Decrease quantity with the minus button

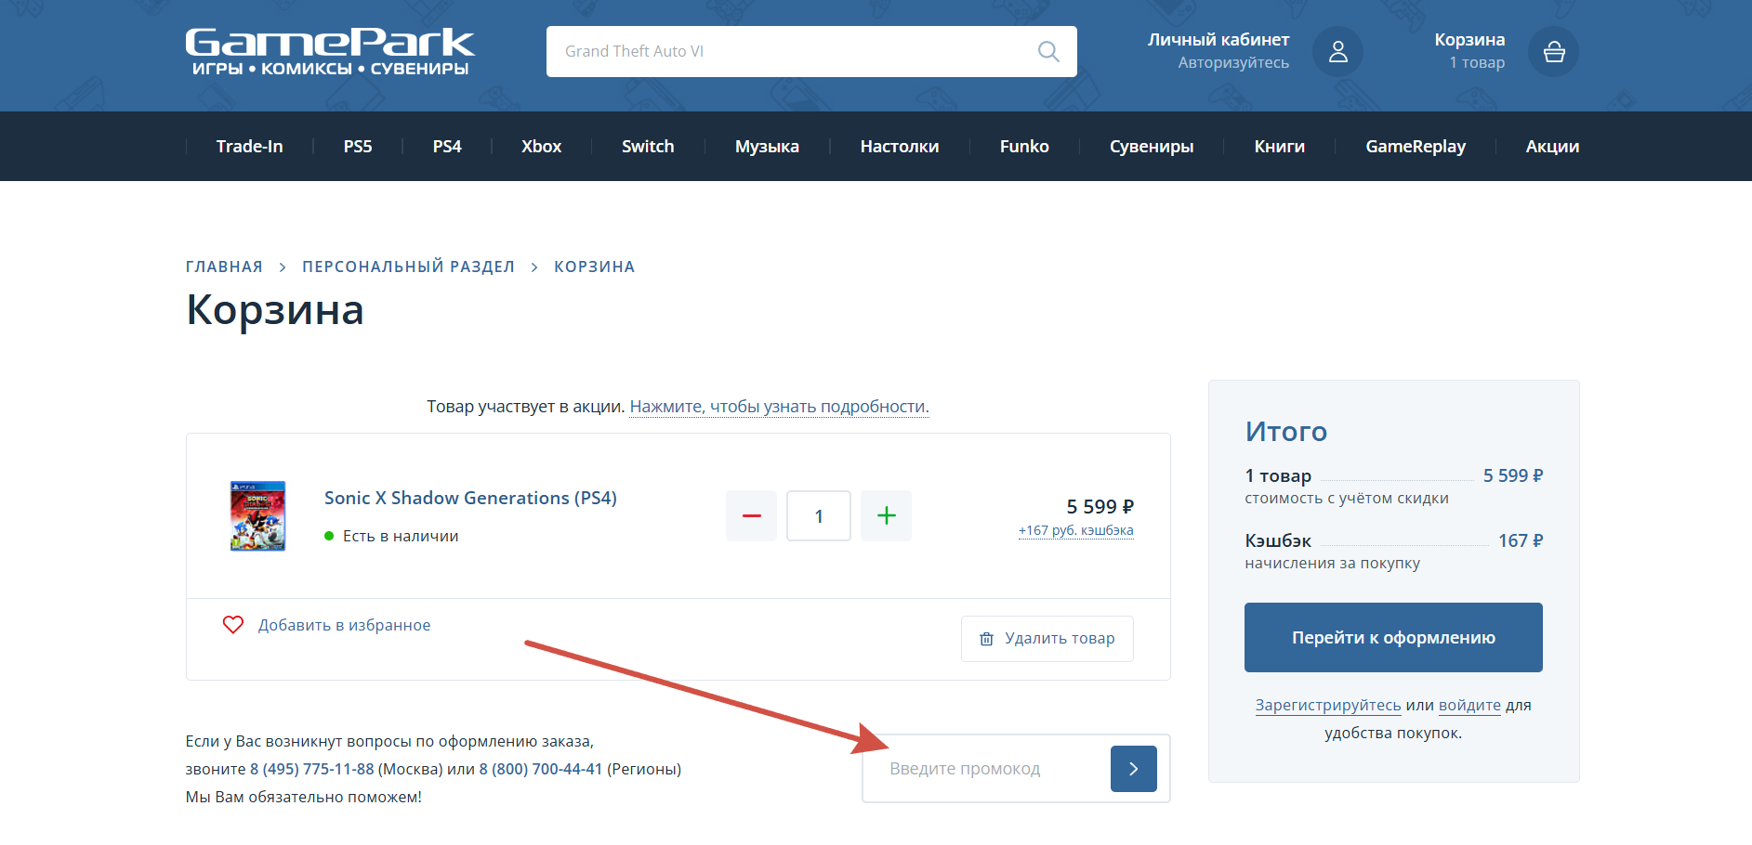(751, 515)
